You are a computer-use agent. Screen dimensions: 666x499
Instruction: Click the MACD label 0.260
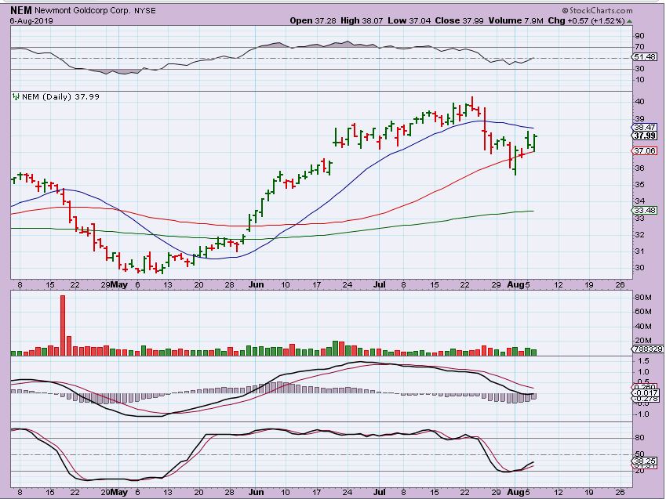pos(645,387)
